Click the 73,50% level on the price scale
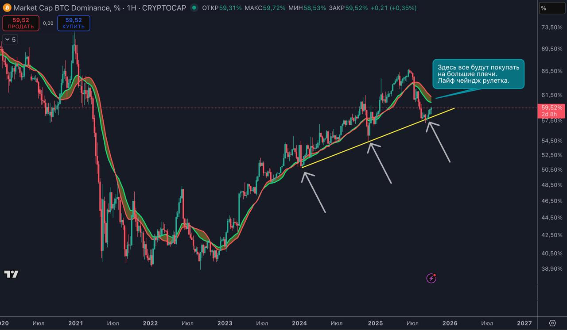 [551, 27]
